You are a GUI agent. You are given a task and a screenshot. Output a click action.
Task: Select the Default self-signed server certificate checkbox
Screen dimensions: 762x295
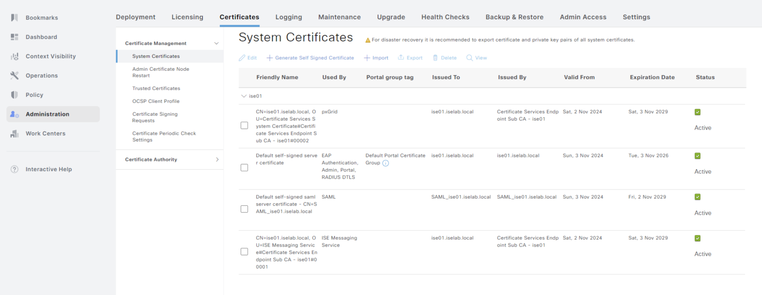244,167
